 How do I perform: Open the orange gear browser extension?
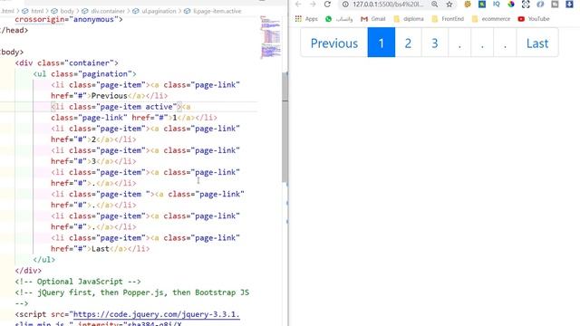(468, 4)
